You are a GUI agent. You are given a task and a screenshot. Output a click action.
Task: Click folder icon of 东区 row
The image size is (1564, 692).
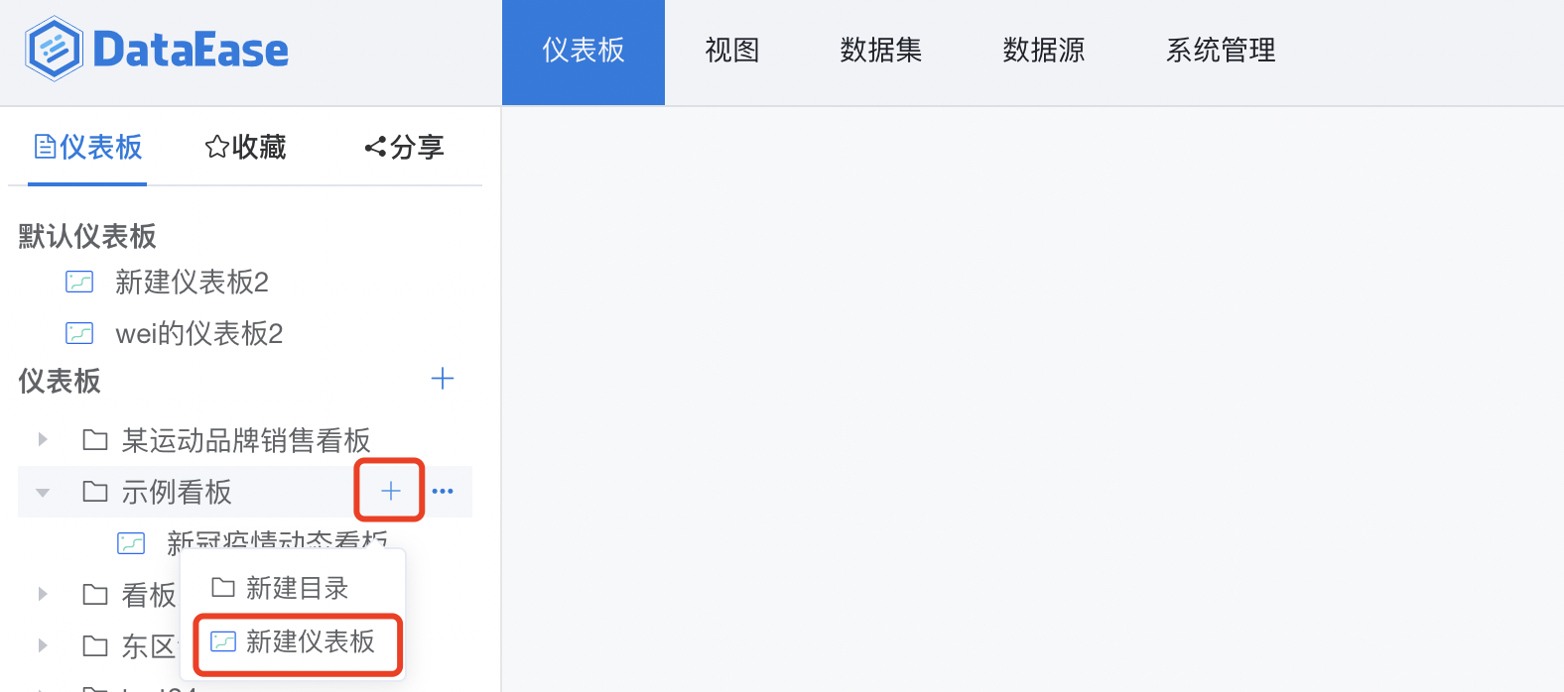pyautogui.click(x=95, y=645)
